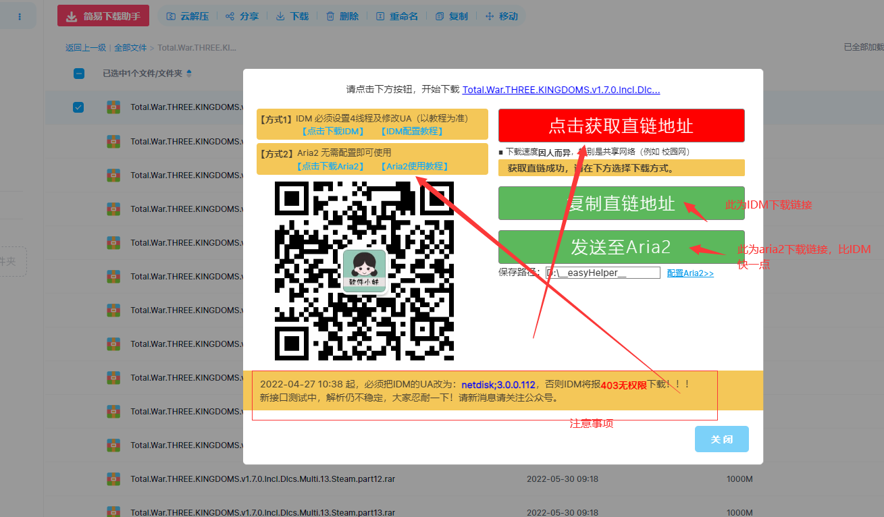Click the 请点击下方按钮，开始下载 prompt text
884x517 pixels.
(403, 89)
